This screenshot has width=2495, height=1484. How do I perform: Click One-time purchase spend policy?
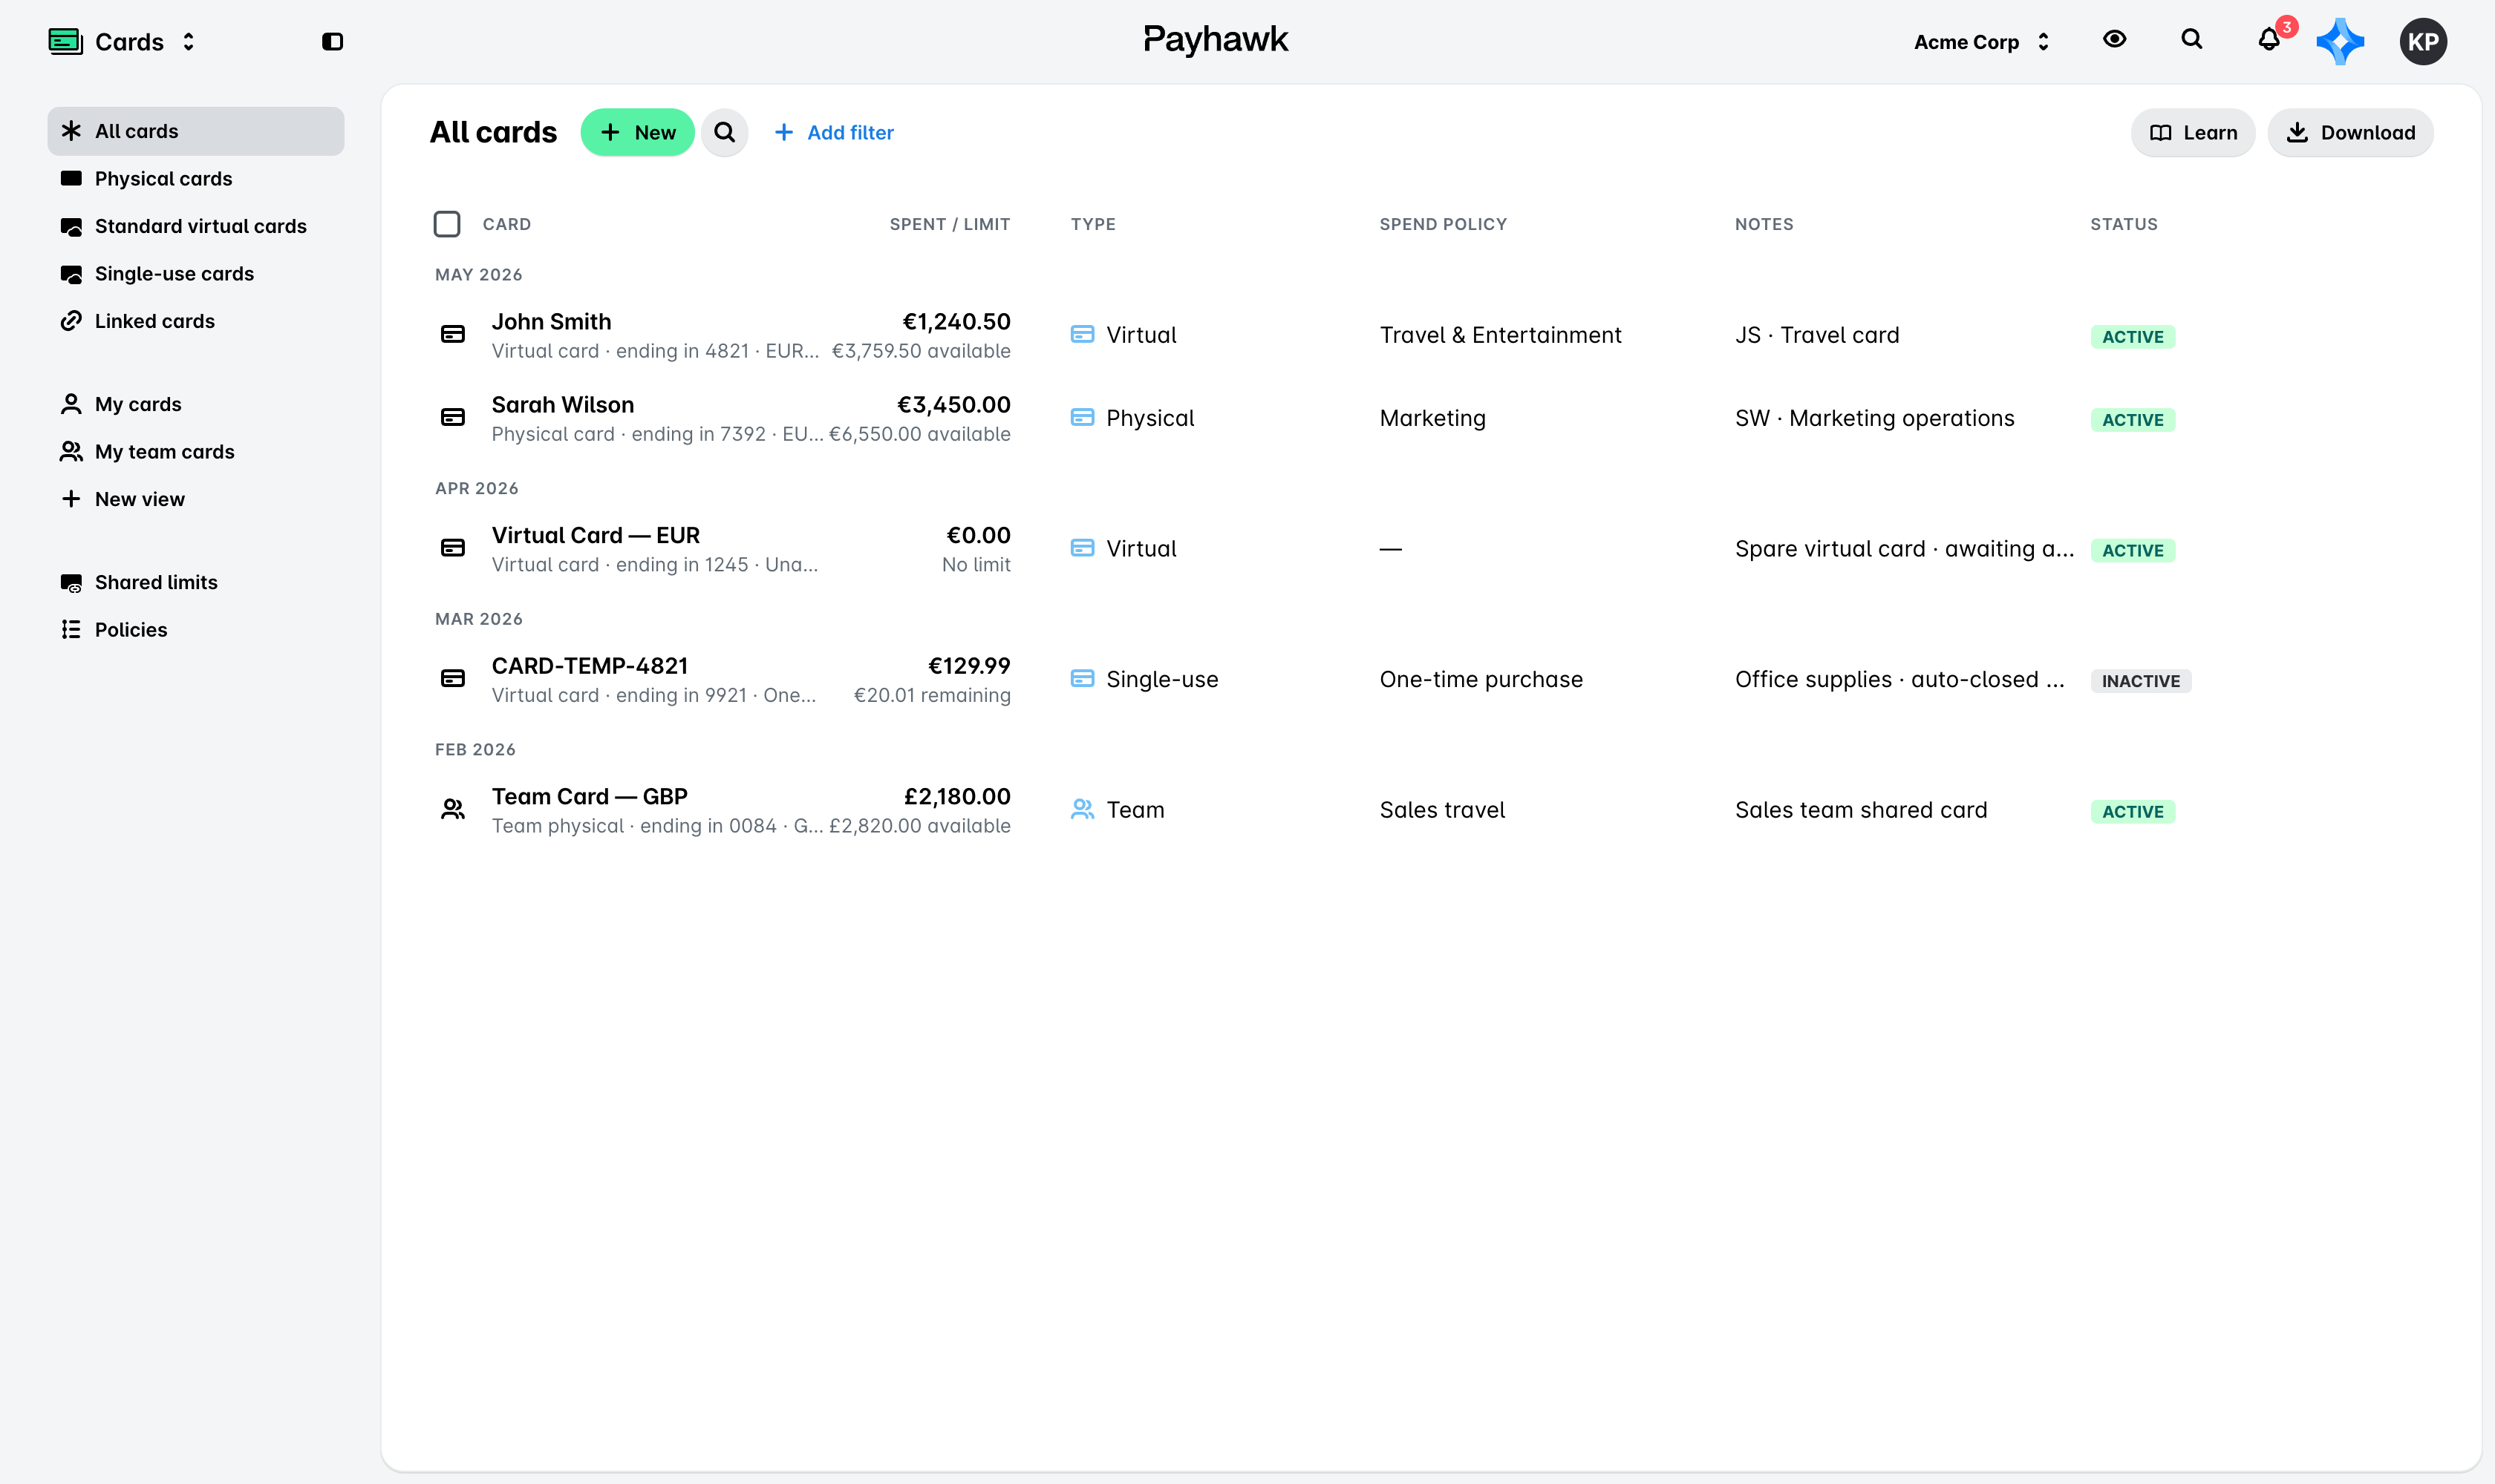tap(1480, 680)
